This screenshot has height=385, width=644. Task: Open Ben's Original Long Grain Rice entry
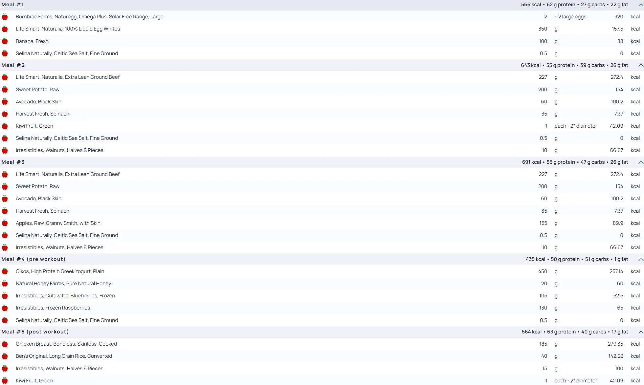64,356
